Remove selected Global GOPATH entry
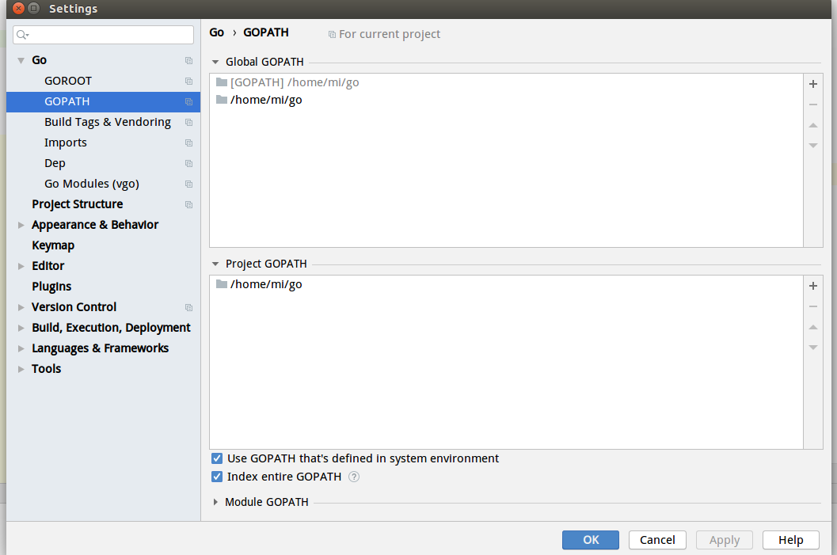 coord(813,105)
